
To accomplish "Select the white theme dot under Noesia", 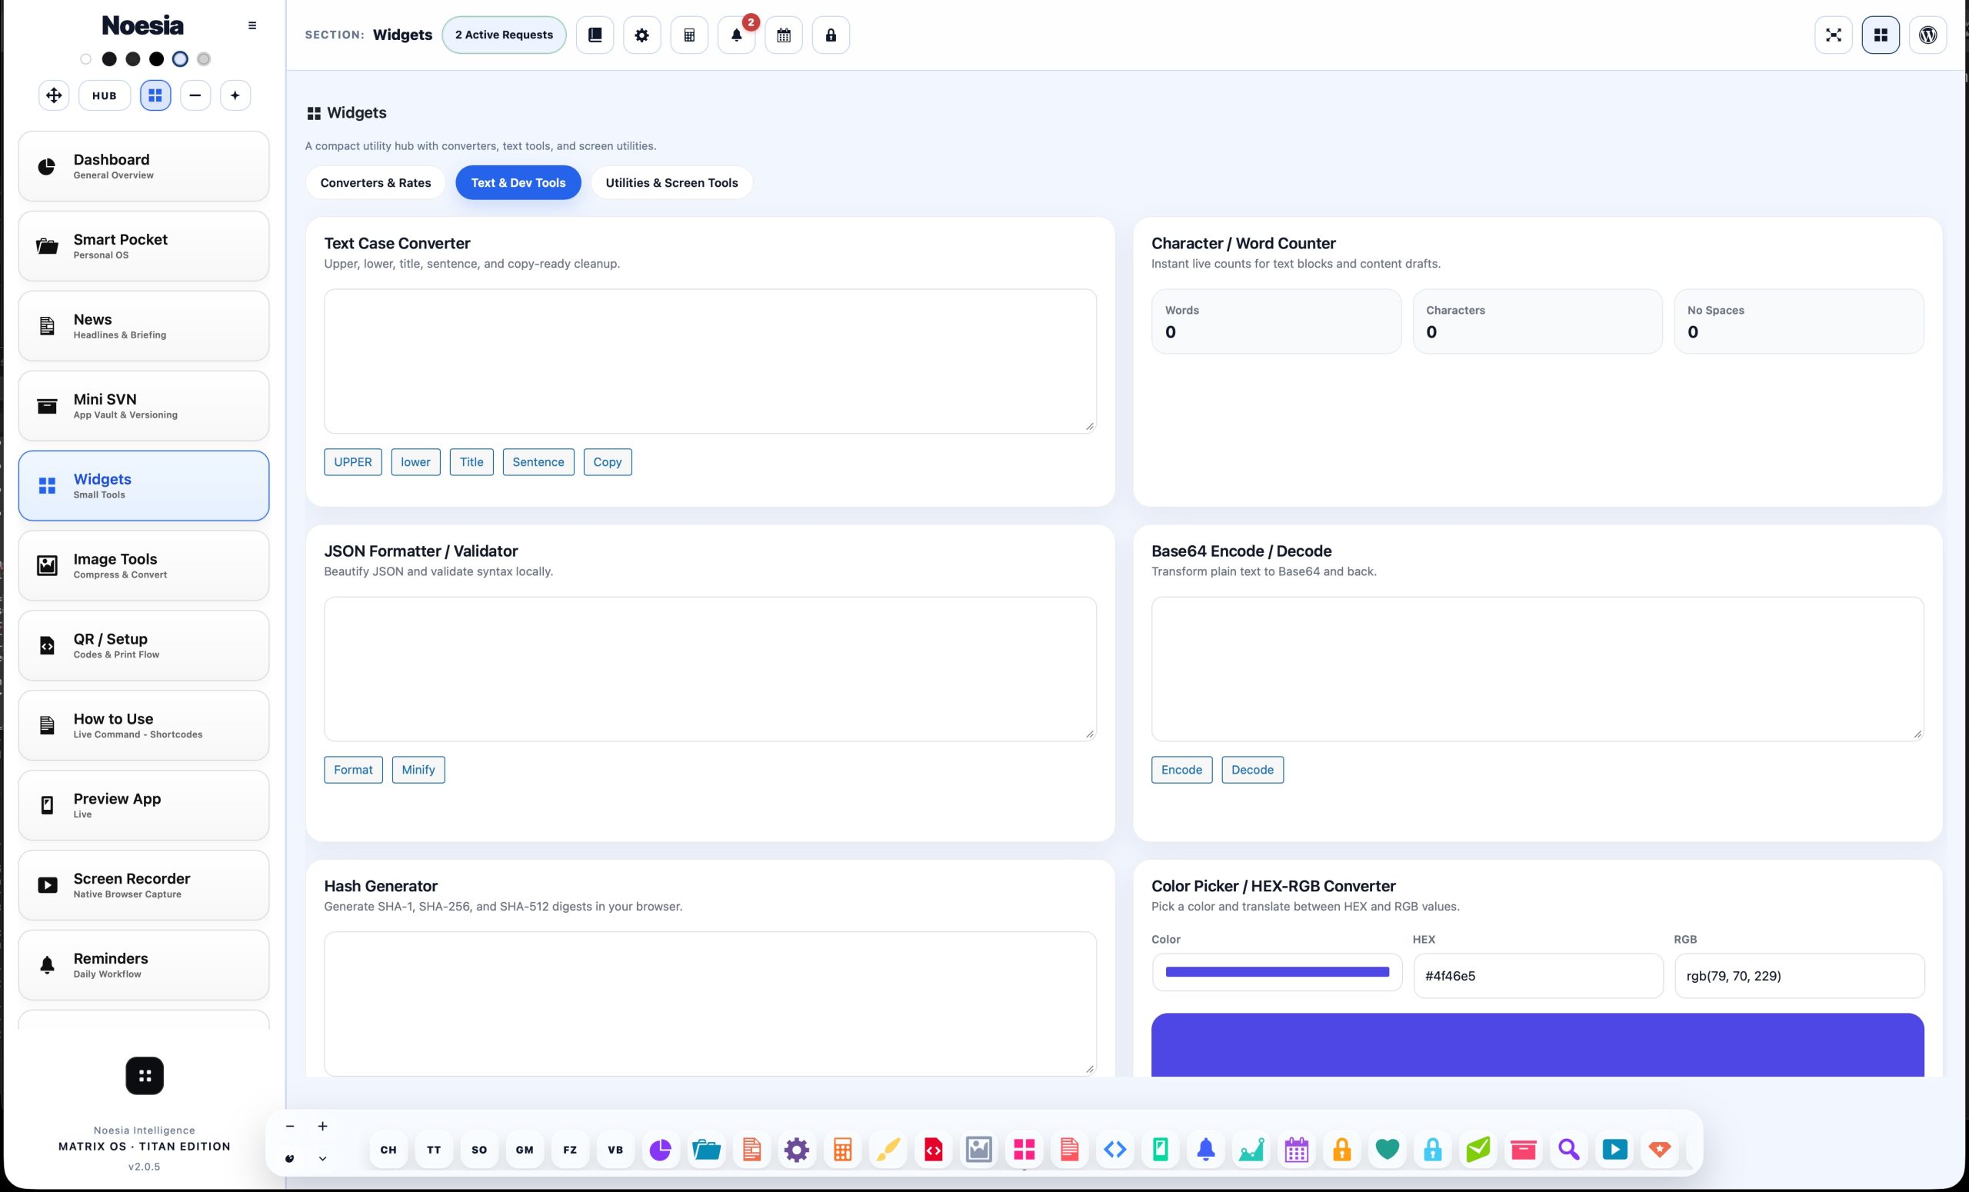I will click(85, 59).
